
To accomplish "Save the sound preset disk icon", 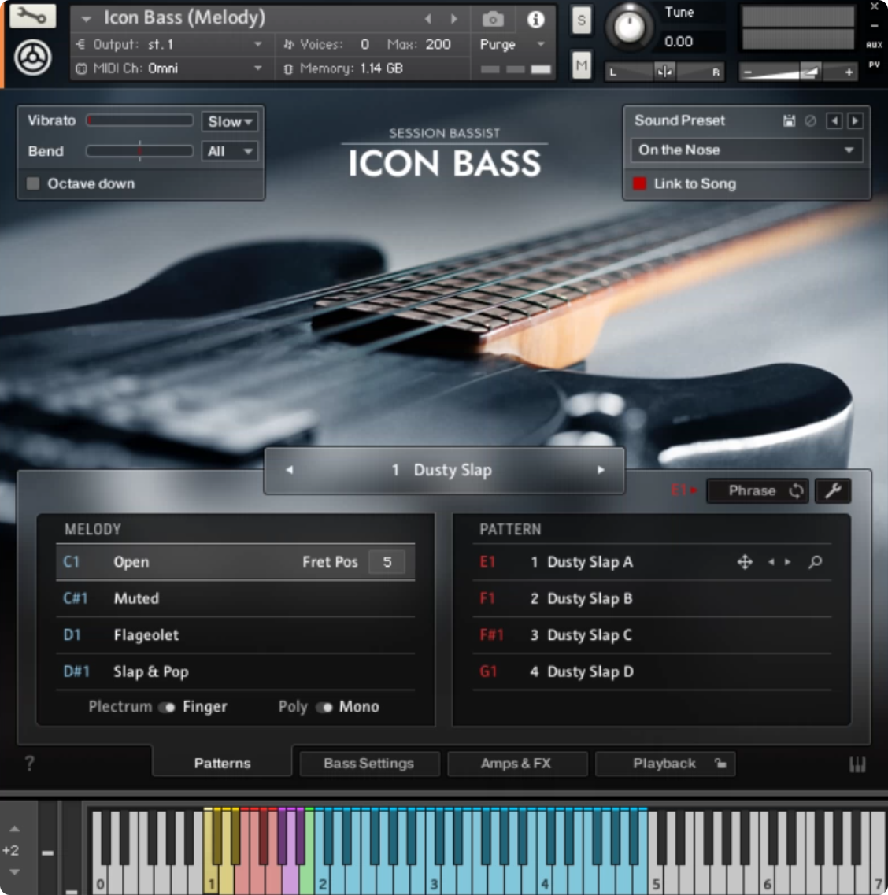I will coord(790,121).
